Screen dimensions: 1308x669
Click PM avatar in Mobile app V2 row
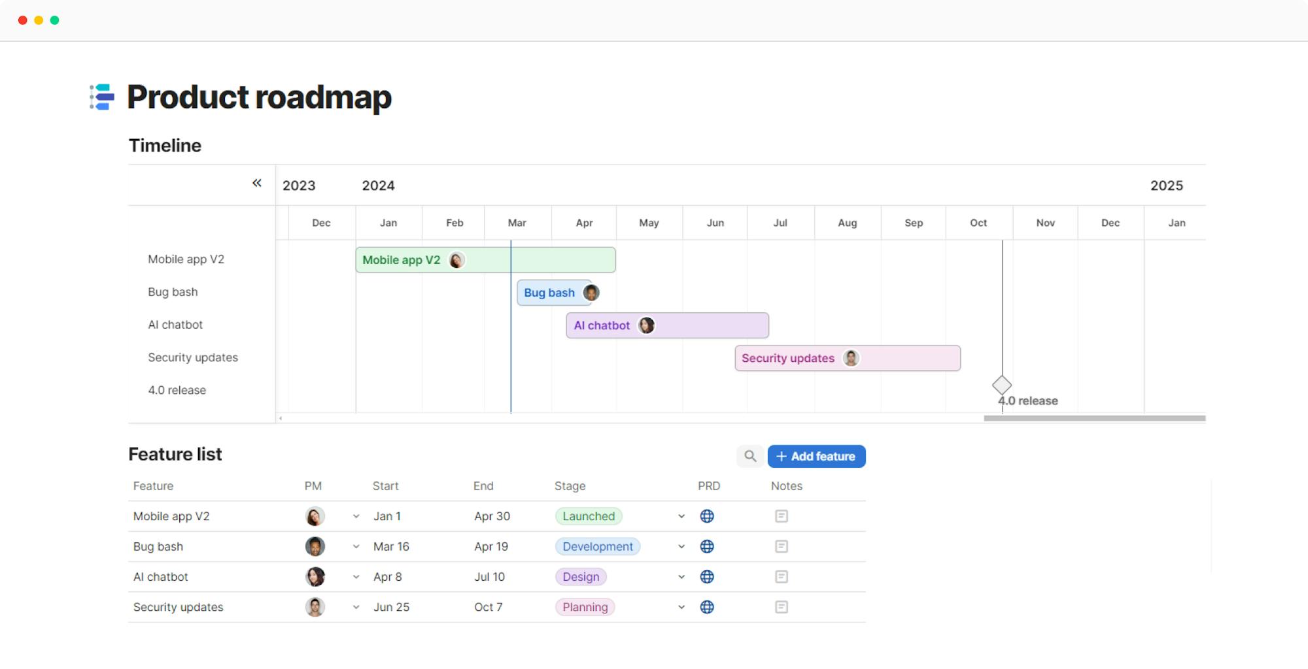coord(315,516)
